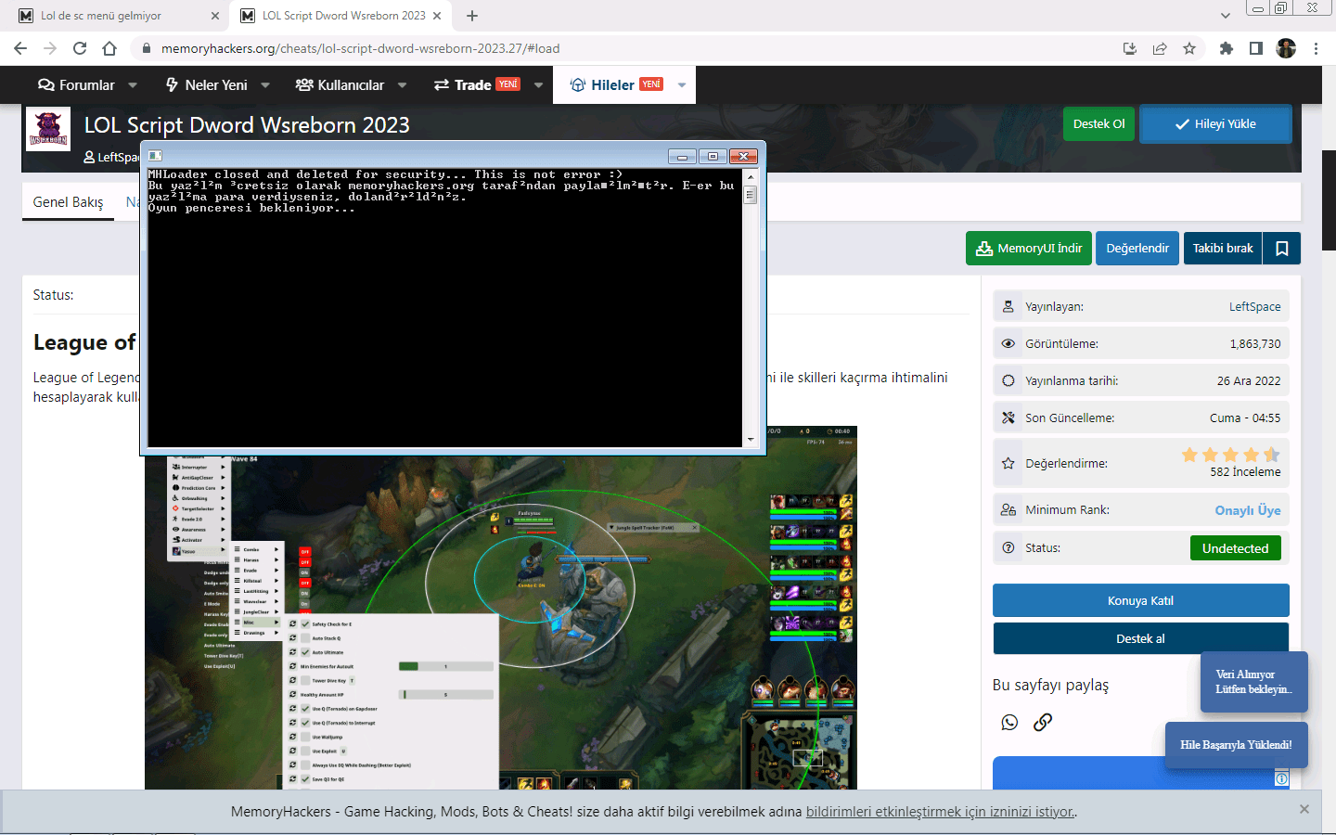
Task: Bookmark this page with the star
Action: click(x=1189, y=48)
